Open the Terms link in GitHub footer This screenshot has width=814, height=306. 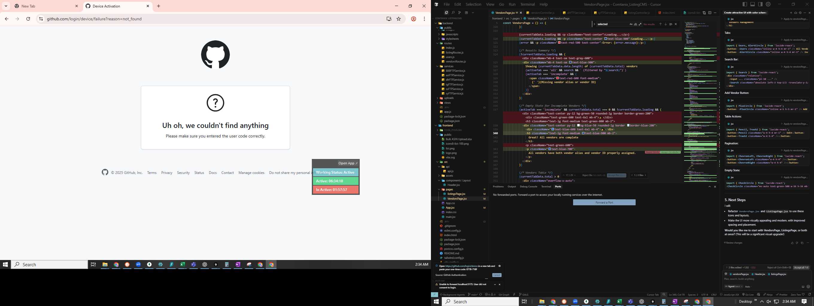pos(152,172)
